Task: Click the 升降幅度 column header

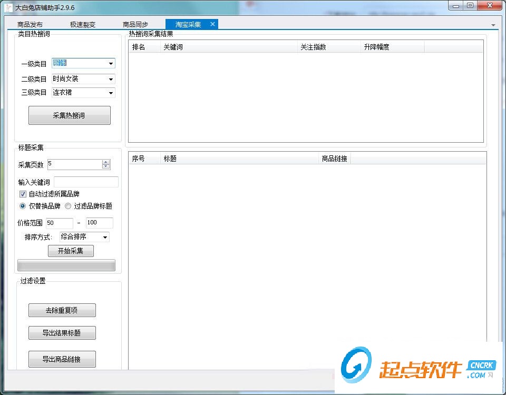Action: pyautogui.click(x=392, y=47)
